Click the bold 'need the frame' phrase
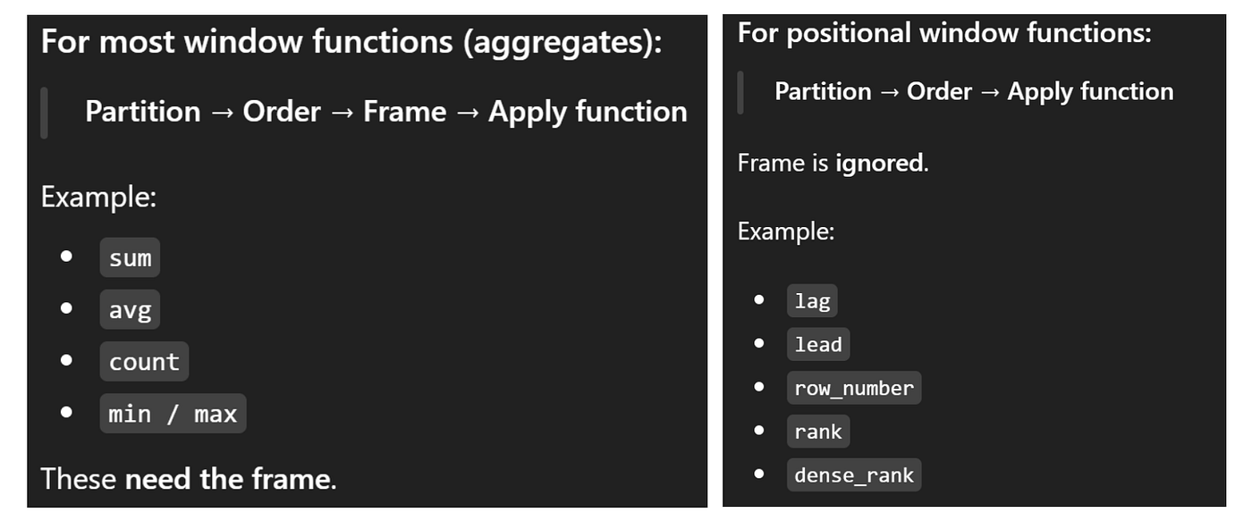The height and width of the screenshot is (521, 1252). click(x=227, y=479)
